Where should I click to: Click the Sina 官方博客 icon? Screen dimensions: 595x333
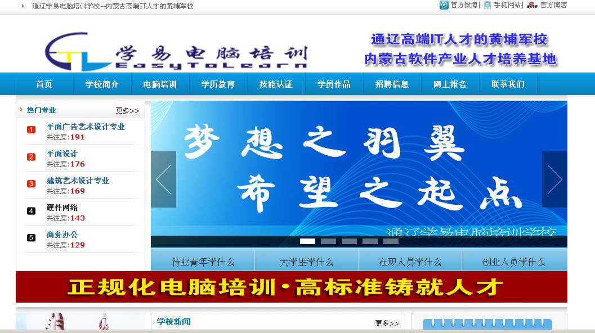(x=532, y=6)
